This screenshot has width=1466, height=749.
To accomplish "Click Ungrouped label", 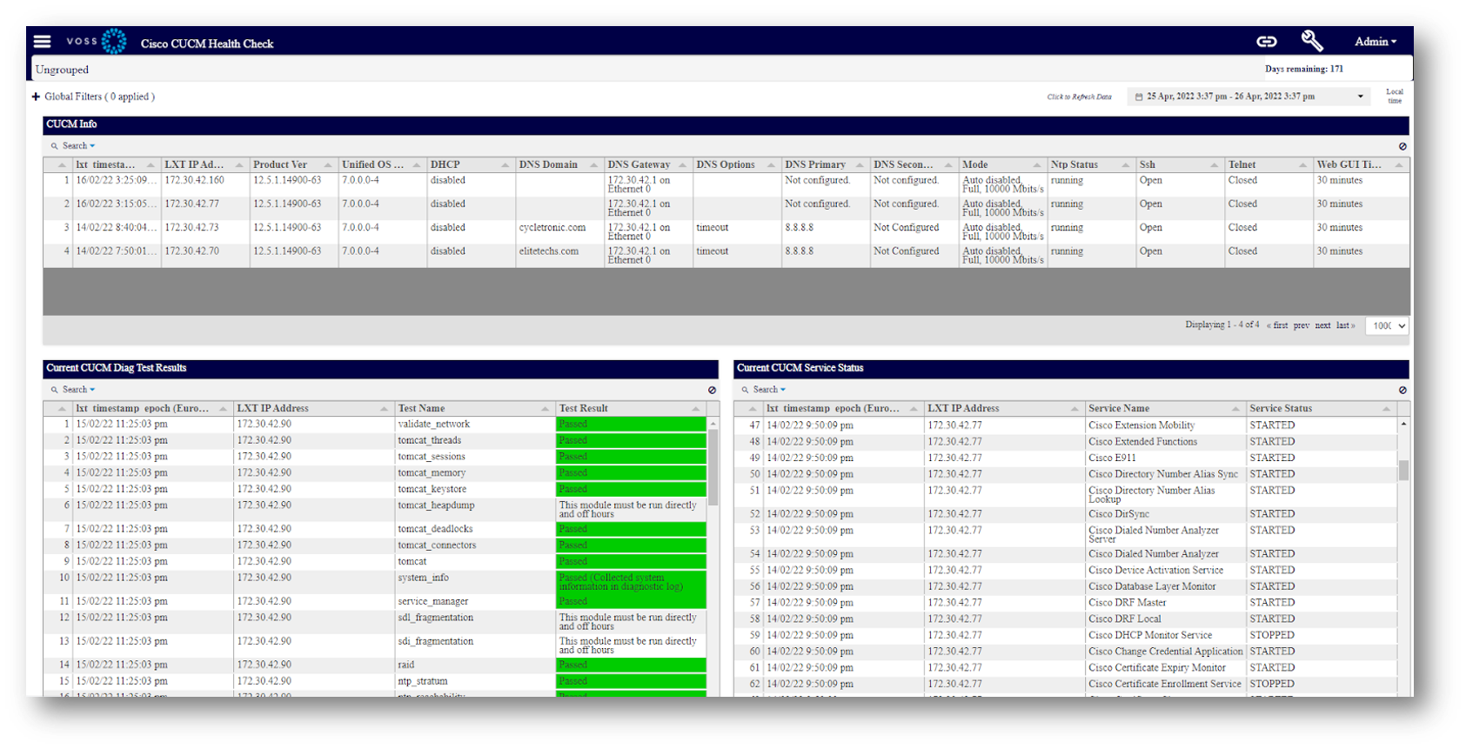I will [62, 70].
